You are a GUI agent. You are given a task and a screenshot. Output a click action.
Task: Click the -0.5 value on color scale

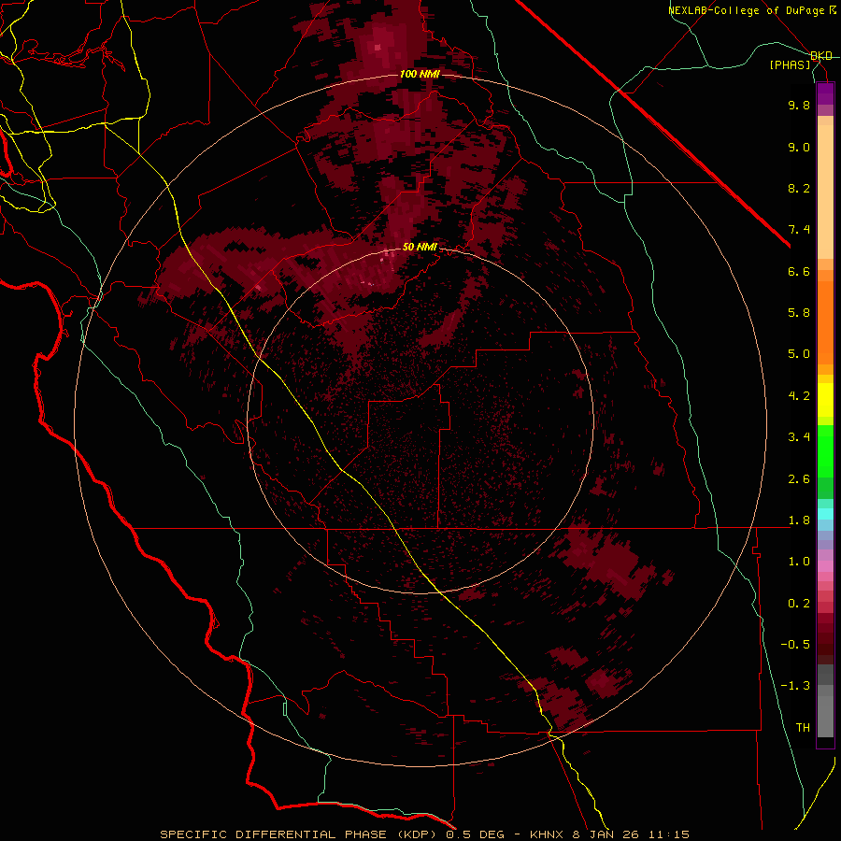point(795,645)
